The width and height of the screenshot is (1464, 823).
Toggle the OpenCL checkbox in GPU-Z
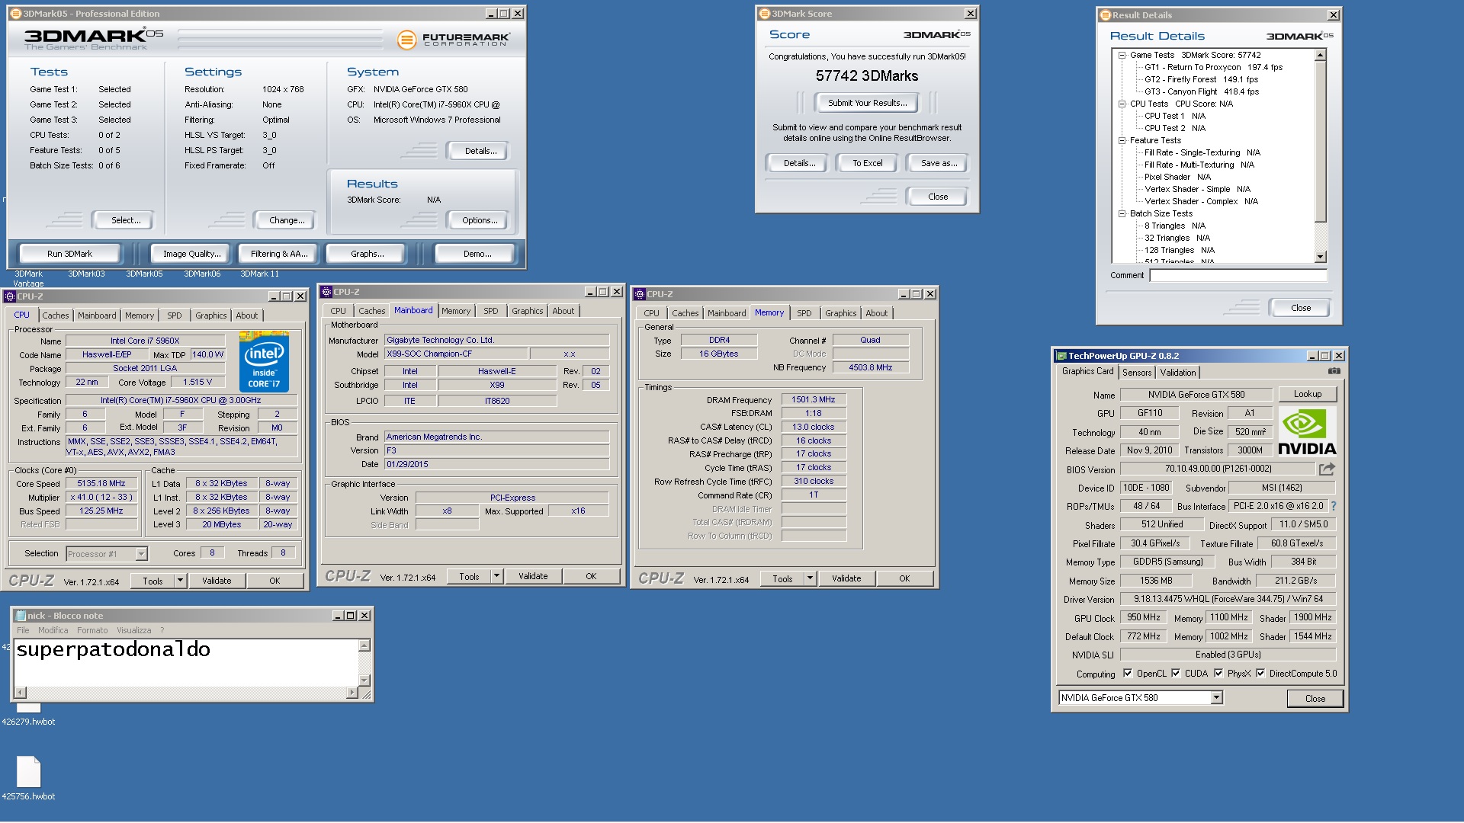coord(1128,674)
